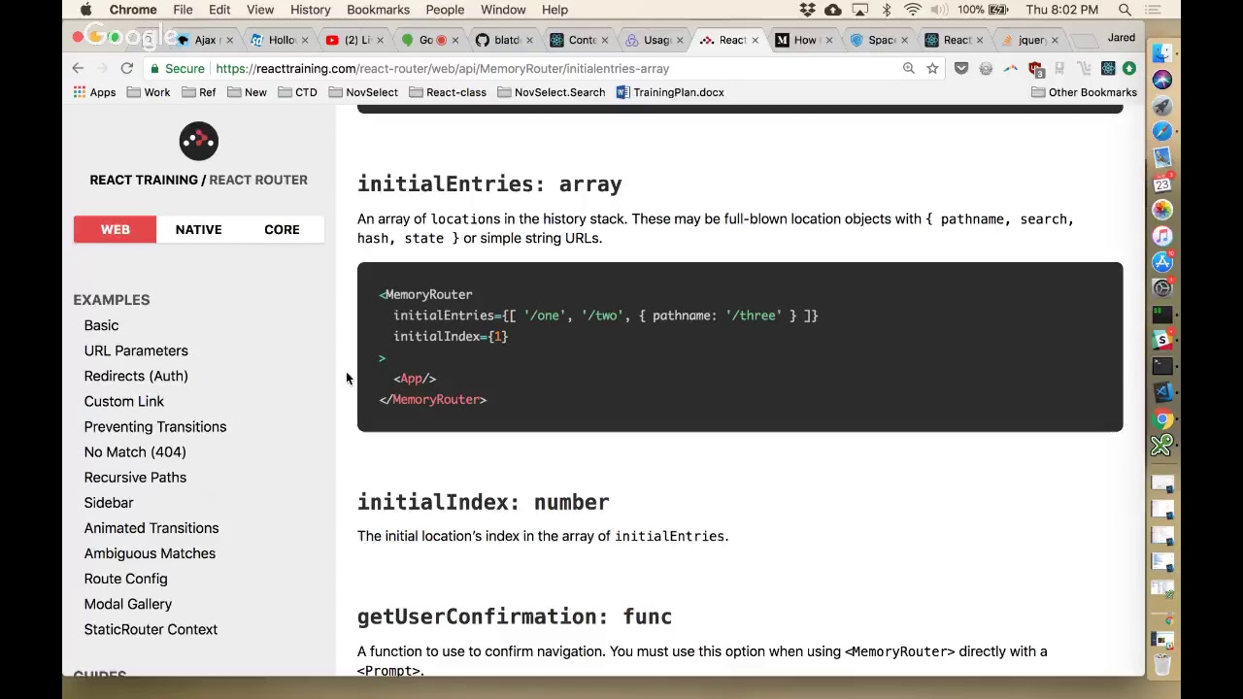Open Spotlight search in the menu bar
Screen dimensions: 1243x699
(1125, 10)
